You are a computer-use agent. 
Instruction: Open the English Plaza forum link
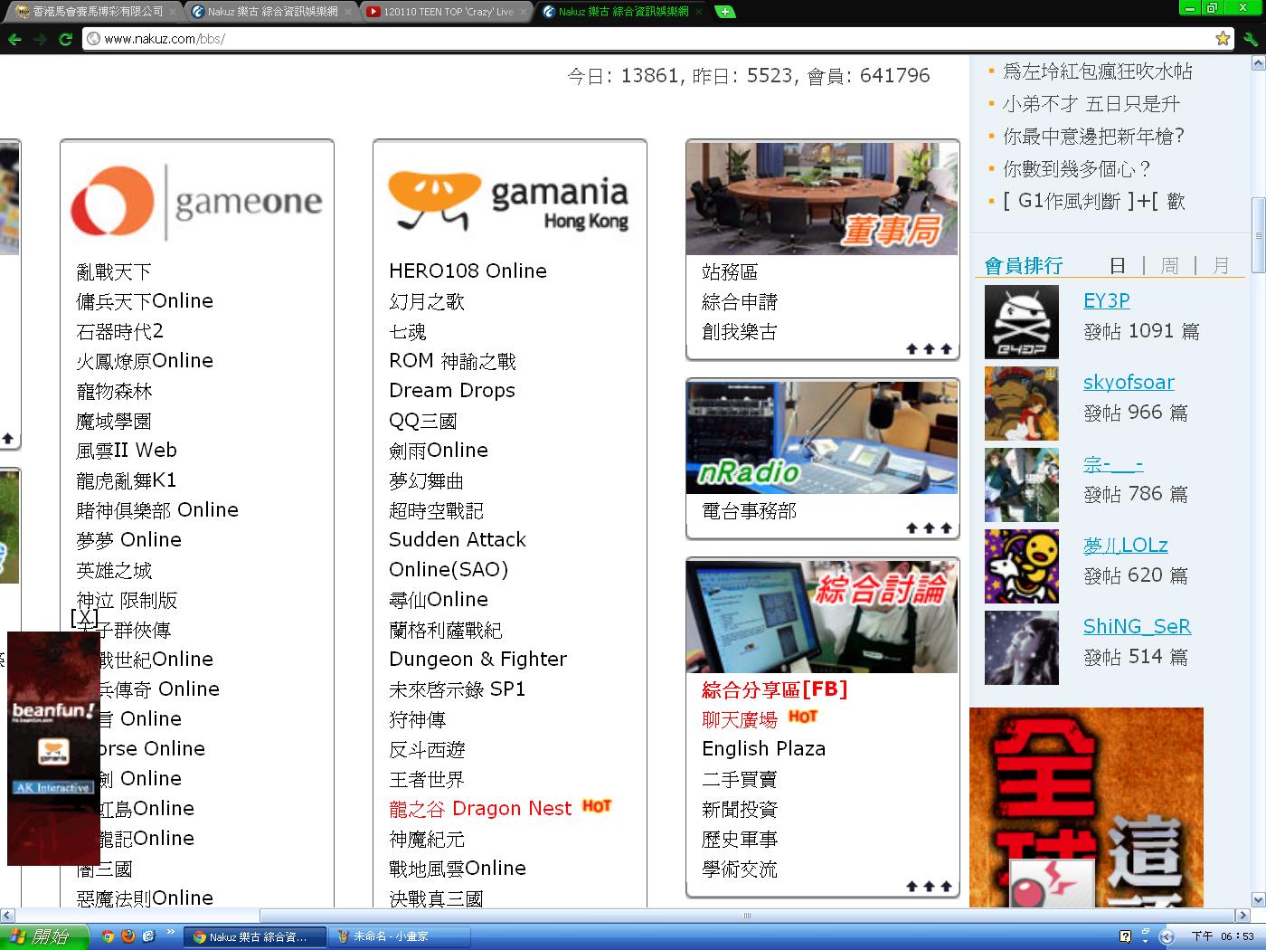point(763,748)
